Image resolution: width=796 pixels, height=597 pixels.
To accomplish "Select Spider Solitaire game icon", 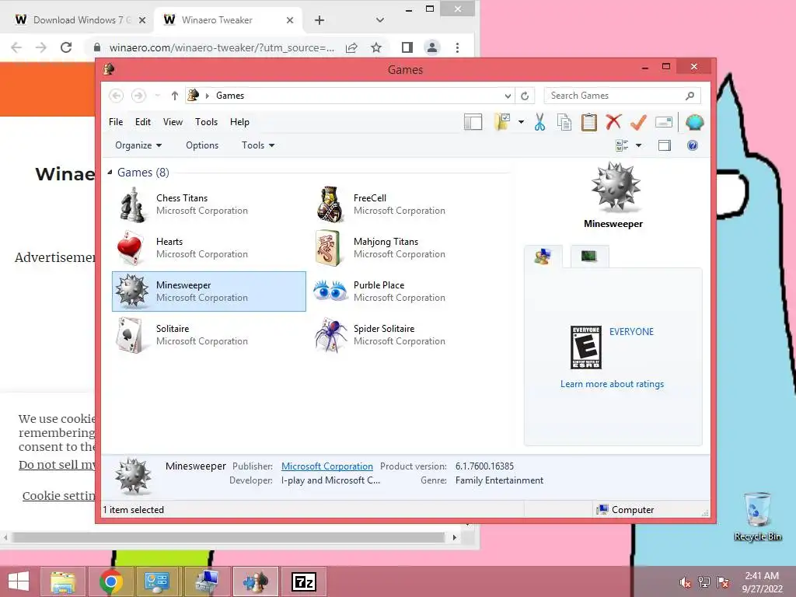I will pos(330,335).
